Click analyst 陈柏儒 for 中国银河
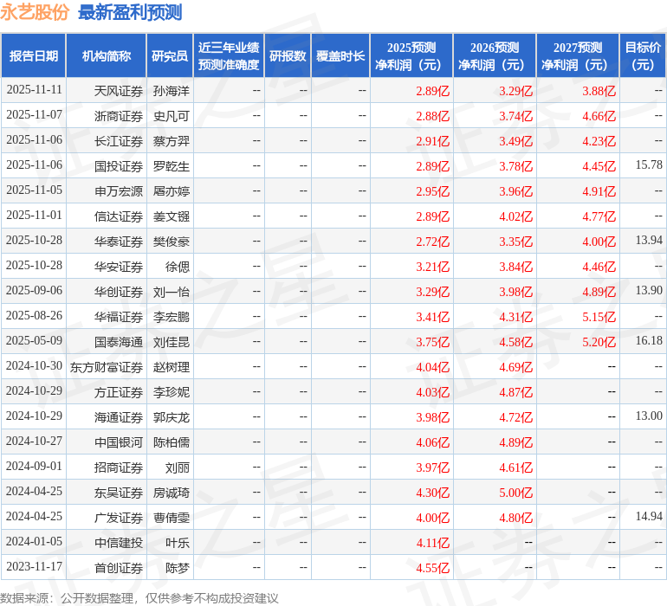The width and height of the screenshot is (667, 606). tap(172, 442)
